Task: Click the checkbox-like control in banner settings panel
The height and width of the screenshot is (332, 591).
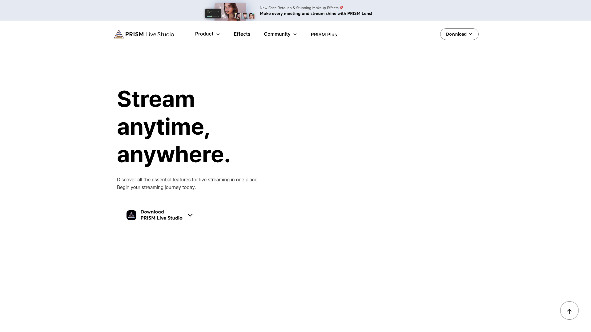Action: tap(219, 12)
